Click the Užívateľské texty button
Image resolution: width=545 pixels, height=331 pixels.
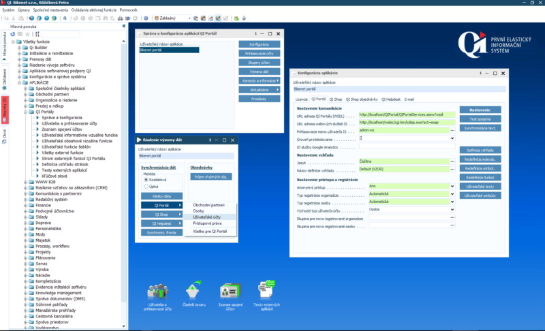point(480,187)
